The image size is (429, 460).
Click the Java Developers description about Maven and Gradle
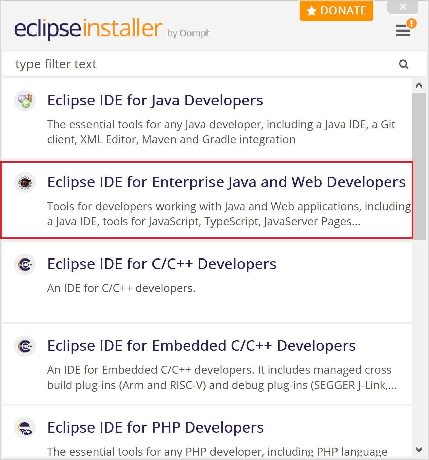click(x=221, y=132)
